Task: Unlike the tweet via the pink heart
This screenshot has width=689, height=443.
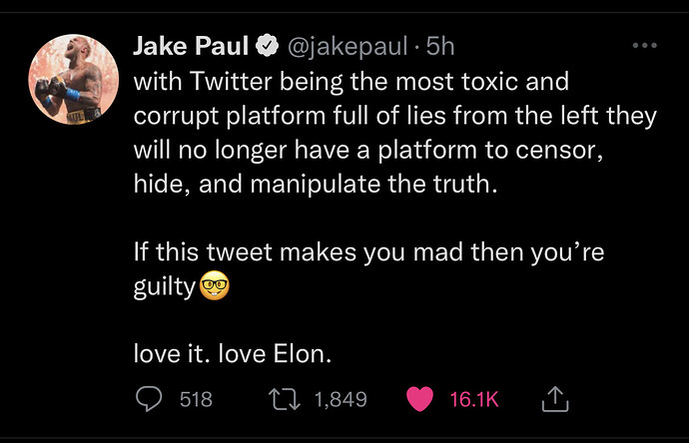Action: (x=419, y=399)
